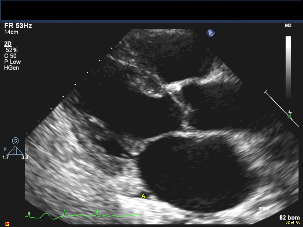Click the P Low persistence setting
Viewport: 303px width, 227px height.
click(13, 62)
